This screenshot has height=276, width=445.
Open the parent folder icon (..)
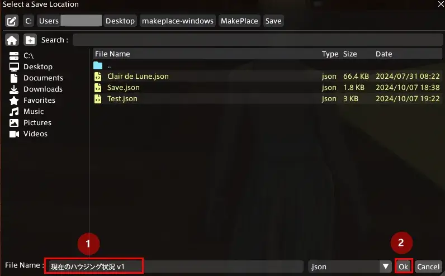[x=98, y=65]
